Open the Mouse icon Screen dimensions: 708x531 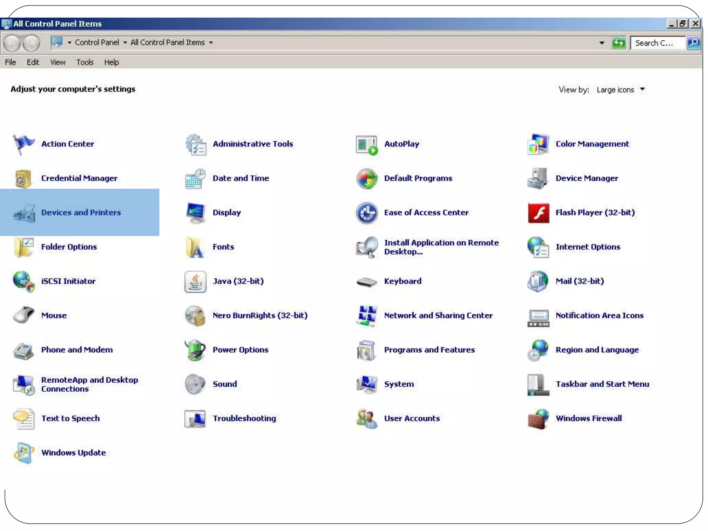pos(24,315)
